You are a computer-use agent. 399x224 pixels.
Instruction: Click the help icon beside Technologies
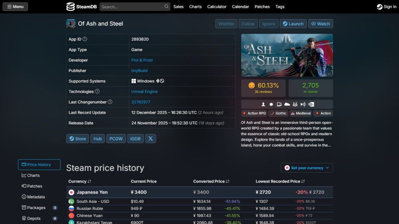point(97,91)
